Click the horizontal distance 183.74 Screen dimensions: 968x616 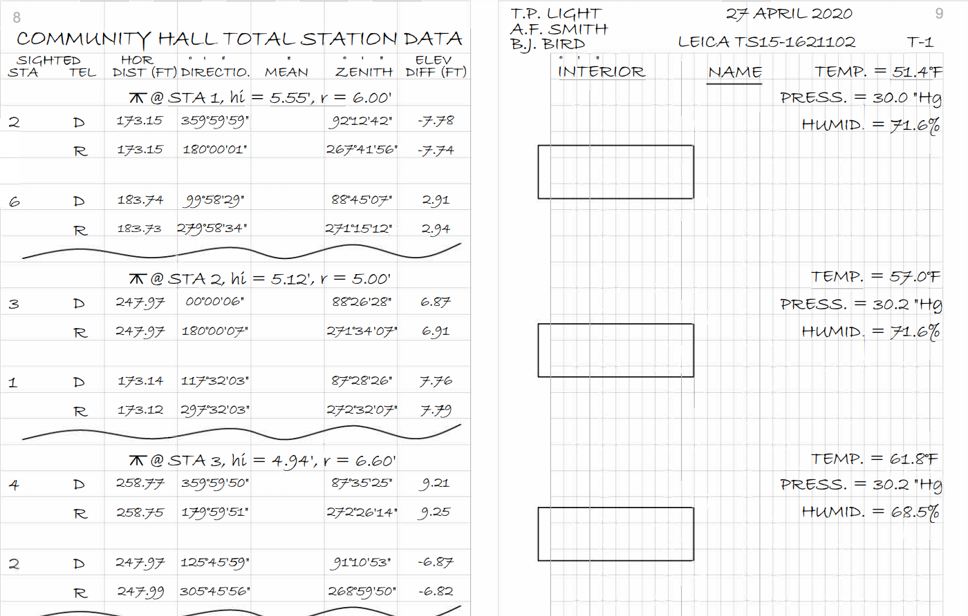140,200
